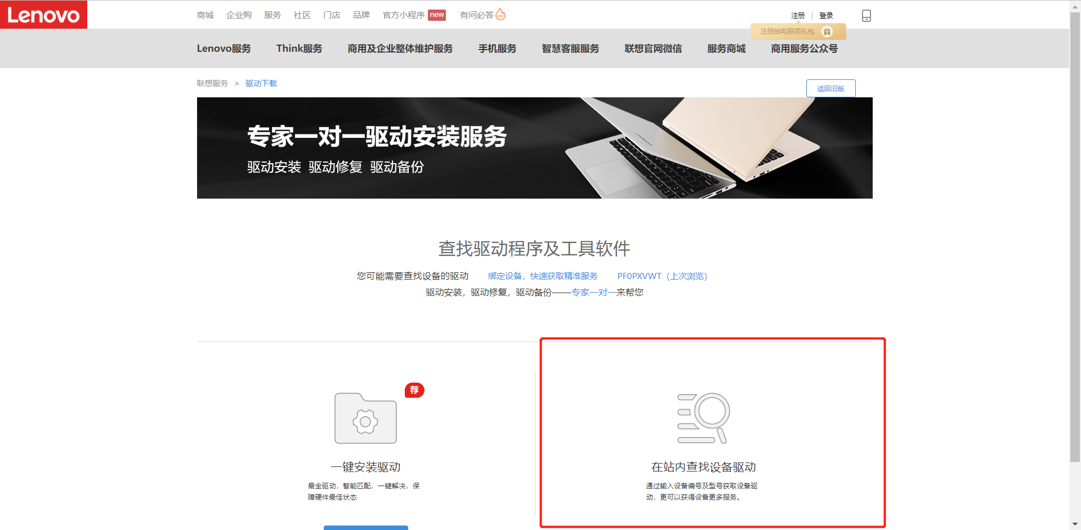This screenshot has width=1081, height=530.
Task: Open the mobile phone icon in header
Action: click(x=866, y=16)
